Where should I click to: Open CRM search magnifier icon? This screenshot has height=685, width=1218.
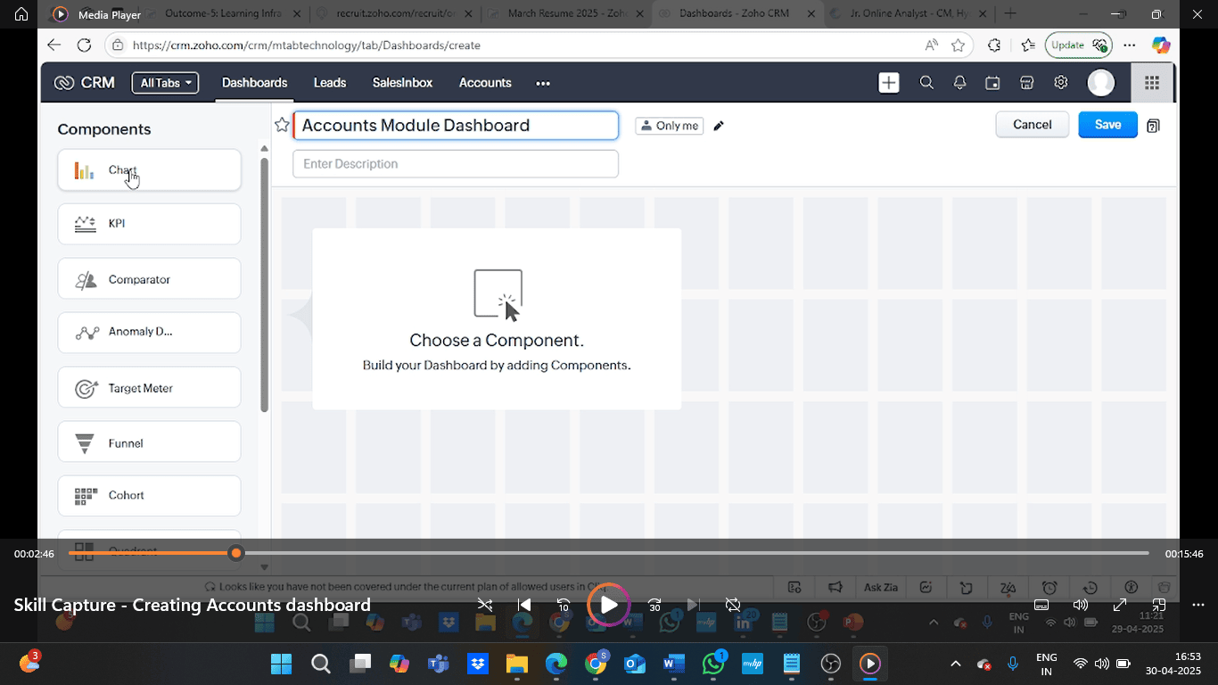pos(926,83)
